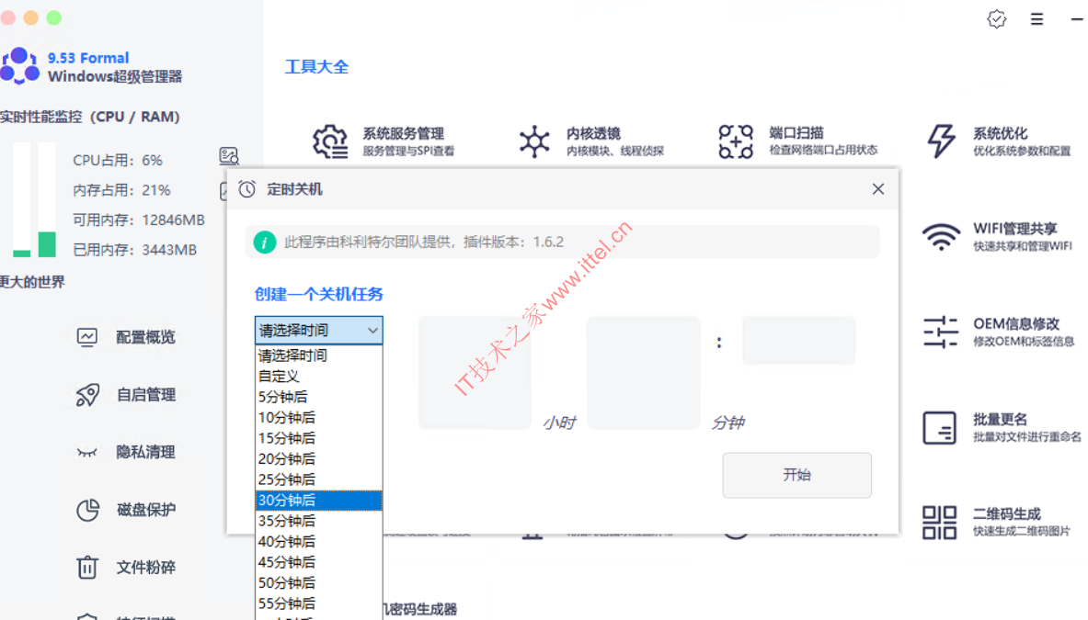1088x620 pixels.
Task: Pick 10分钟后 in the time dropdown
Action: tap(318, 418)
